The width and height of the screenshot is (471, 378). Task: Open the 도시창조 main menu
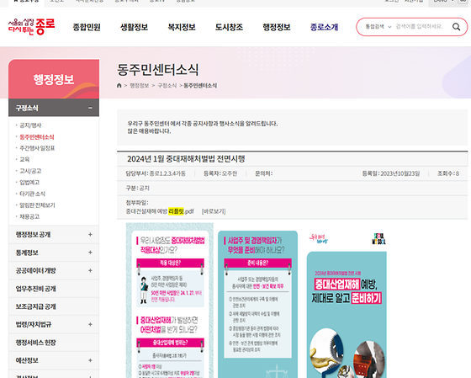pos(229,27)
